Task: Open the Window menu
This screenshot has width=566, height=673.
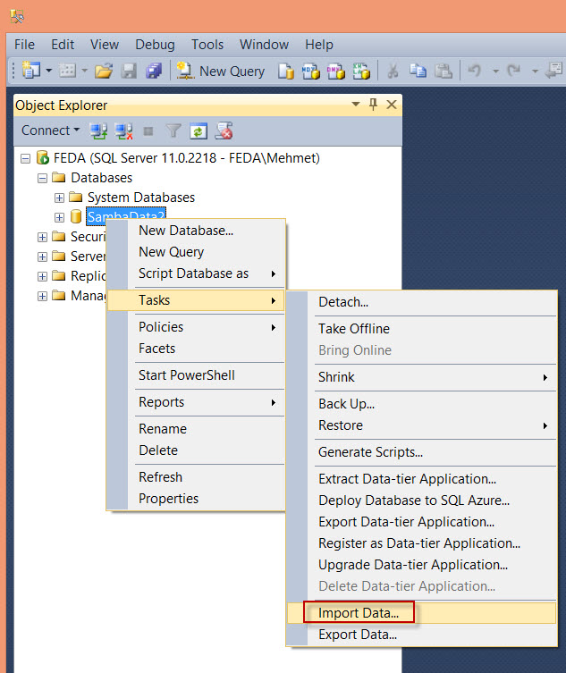Action: click(x=264, y=45)
